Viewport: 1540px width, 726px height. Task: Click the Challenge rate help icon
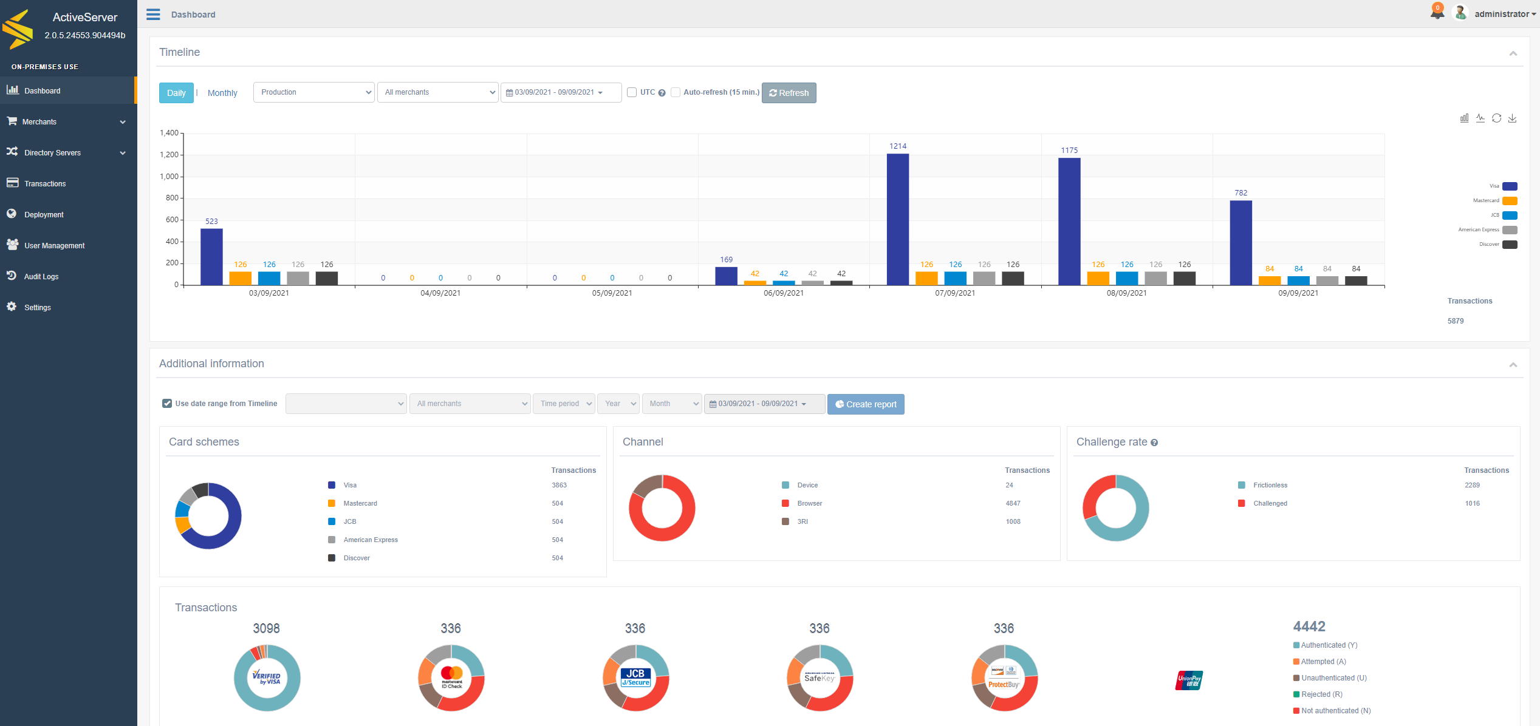1154,443
